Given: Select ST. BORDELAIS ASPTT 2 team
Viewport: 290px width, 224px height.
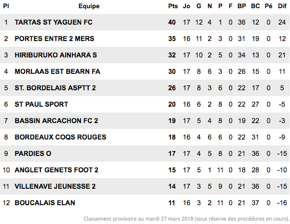Looking at the screenshot, I should pos(55,88).
